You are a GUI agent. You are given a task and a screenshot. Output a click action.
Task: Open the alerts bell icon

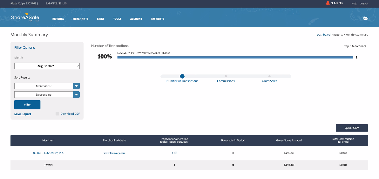[x=328, y=3]
